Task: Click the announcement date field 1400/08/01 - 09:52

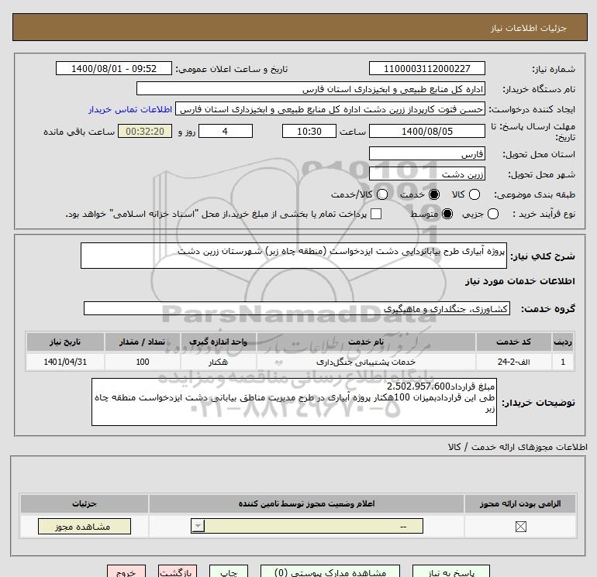Action: [114, 68]
